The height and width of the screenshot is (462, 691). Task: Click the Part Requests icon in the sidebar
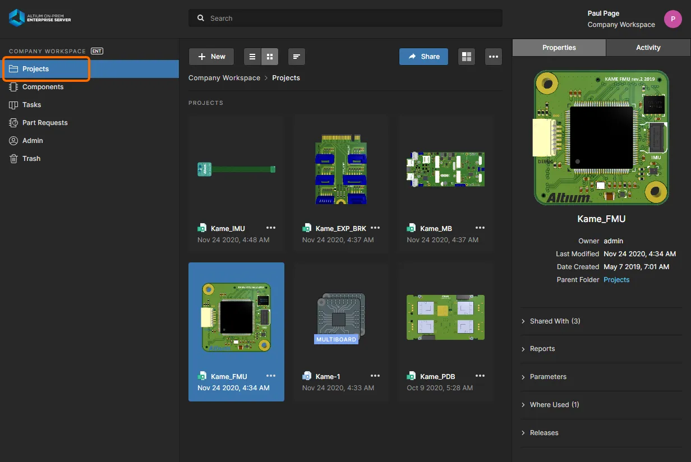point(13,123)
